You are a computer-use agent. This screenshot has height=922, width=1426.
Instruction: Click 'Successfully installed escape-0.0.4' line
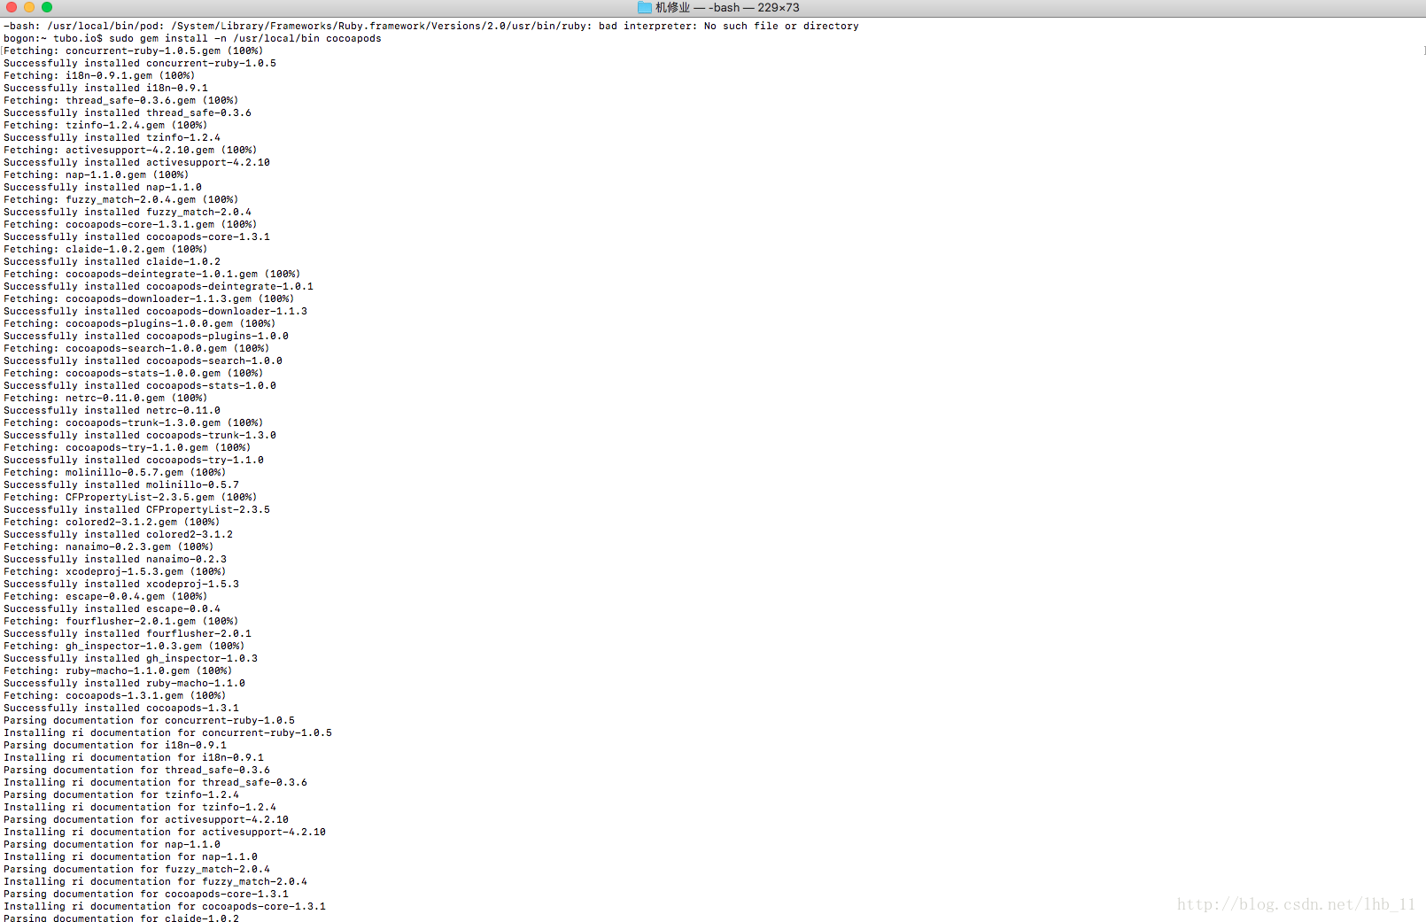[x=112, y=608]
